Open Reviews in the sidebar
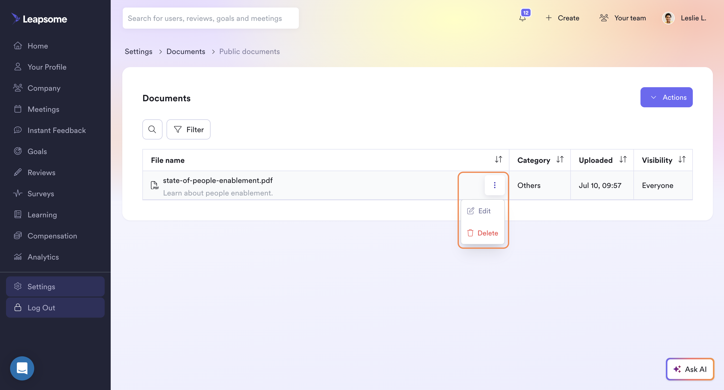The image size is (724, 390). [34, 172]
